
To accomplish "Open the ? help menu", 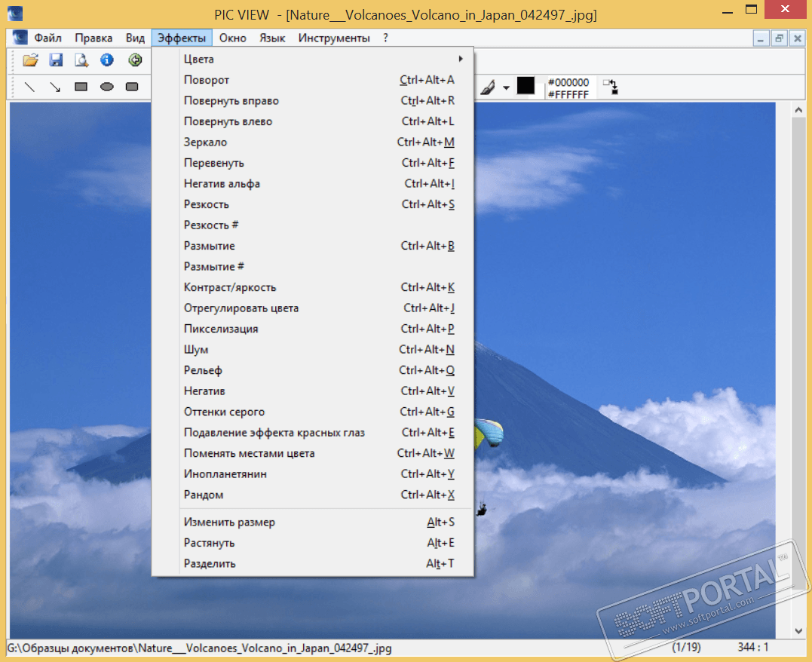I will (385, 38).
